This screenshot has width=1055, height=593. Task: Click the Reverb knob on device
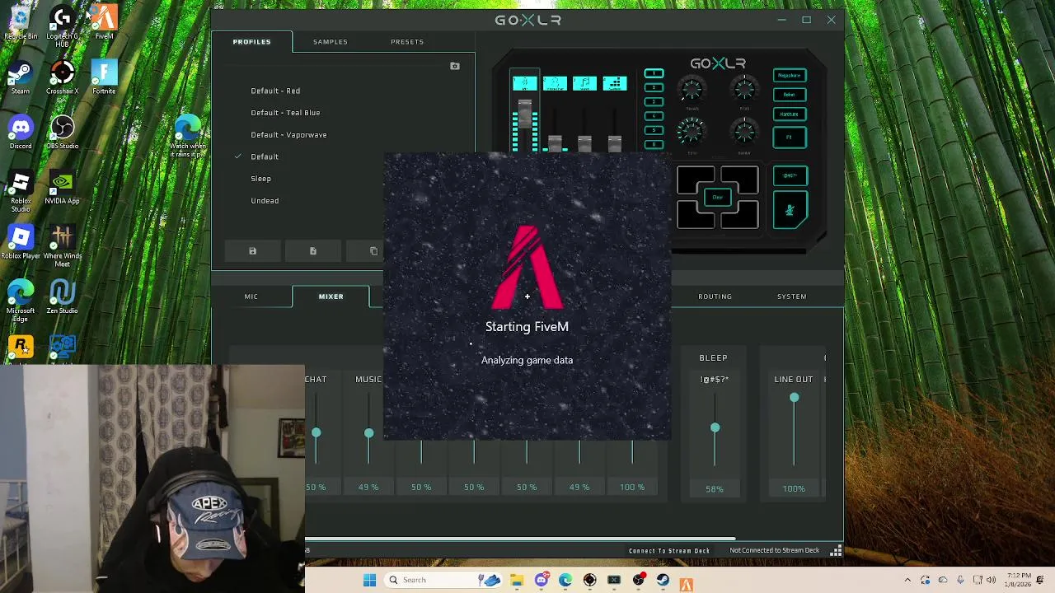(x=692, y=89)
